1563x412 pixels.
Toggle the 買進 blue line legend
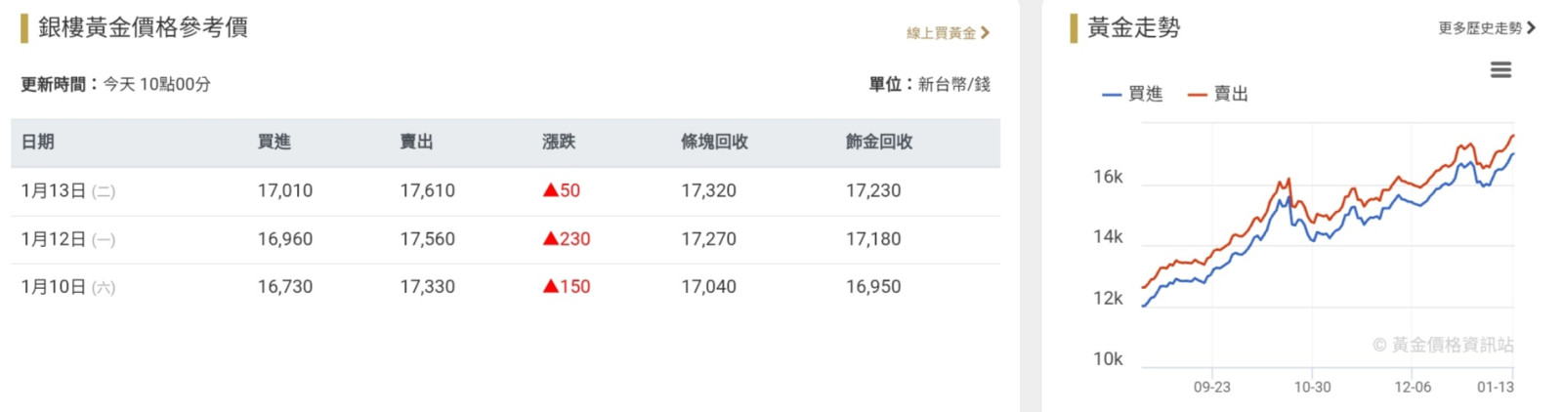pyautogui.click(x=1132, y=95)
